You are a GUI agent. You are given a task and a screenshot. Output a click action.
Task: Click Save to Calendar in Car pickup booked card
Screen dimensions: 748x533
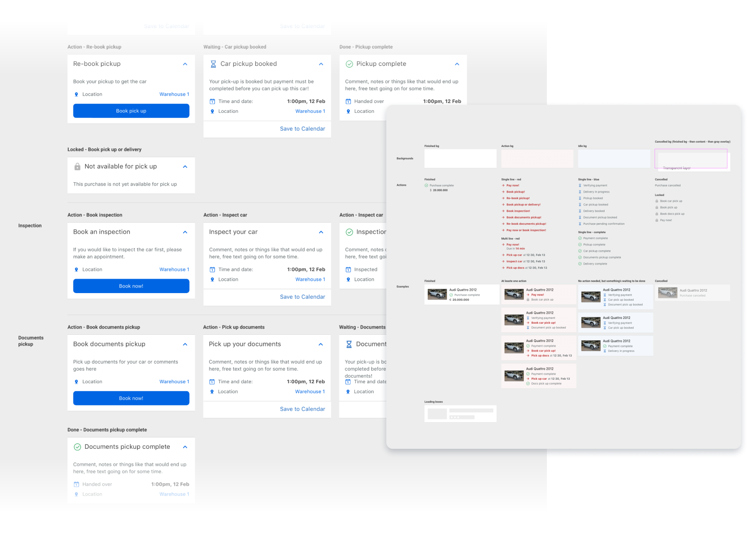(x=302, y=129)
